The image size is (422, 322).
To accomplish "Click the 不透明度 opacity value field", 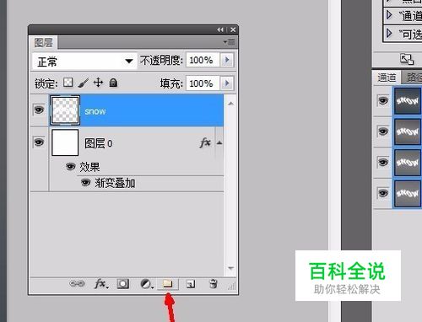I will (203, 60).
